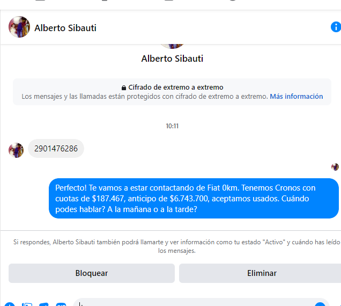The height and width of the screenshot is (306, 341).
Task: Open conversation info via blue info icon
Action: point(336,27)
